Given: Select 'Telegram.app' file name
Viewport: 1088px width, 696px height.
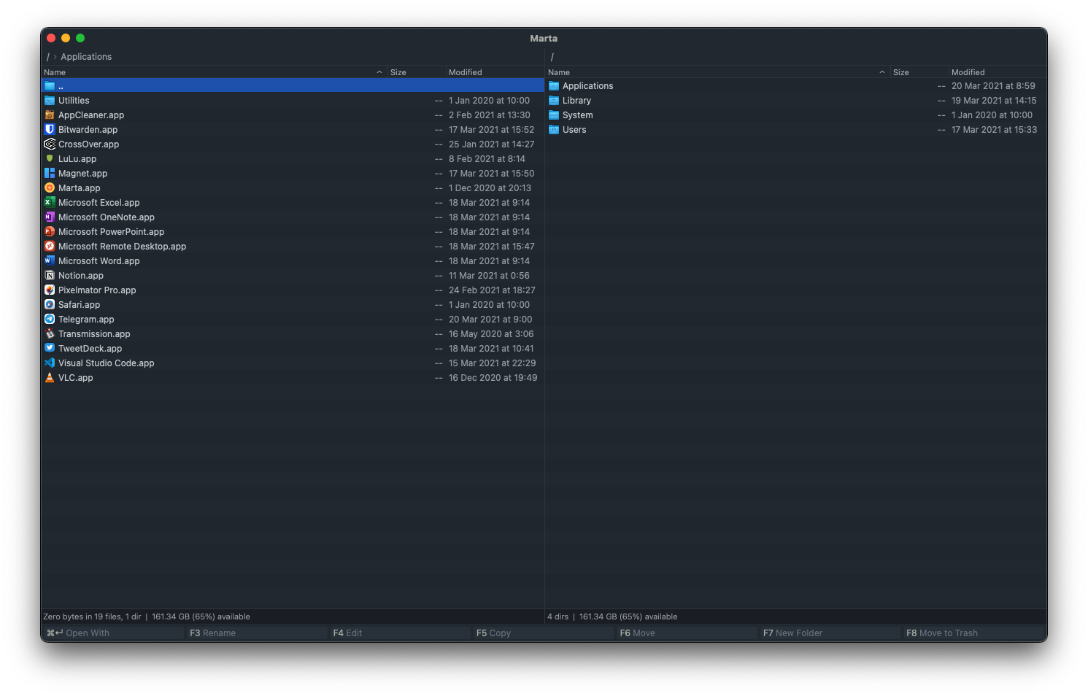Looking at the screenshot, I should tap(86, 320).
